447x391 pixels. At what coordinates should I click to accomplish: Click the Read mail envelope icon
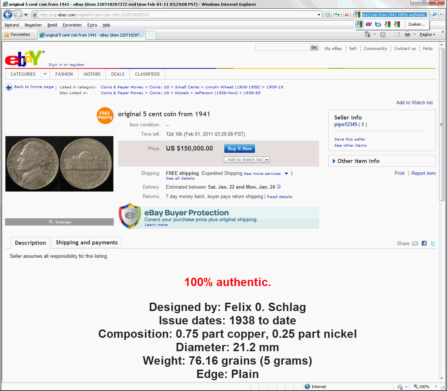tap(397, 34)
